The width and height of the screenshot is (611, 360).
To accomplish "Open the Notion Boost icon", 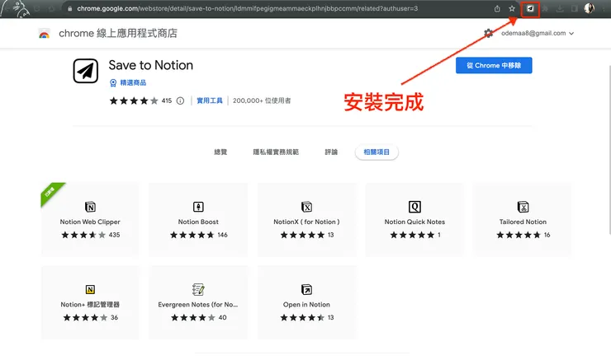I will point(198,207).
